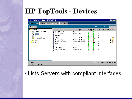
Task: Open the Search tab
Action: 64,23
